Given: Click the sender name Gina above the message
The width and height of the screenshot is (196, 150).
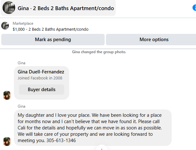Looking at the screenshot, I should pyautogui.click(x=21, y=106).
